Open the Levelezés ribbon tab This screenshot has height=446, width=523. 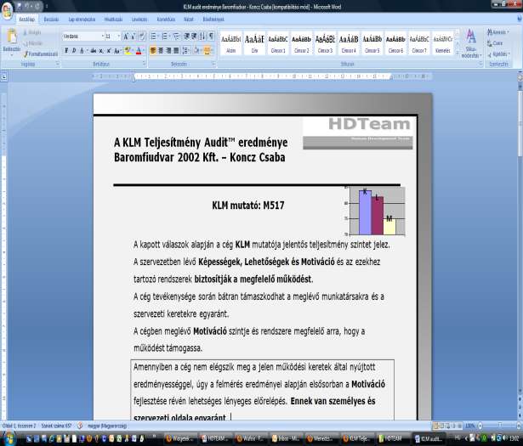[x=139, y=20]
